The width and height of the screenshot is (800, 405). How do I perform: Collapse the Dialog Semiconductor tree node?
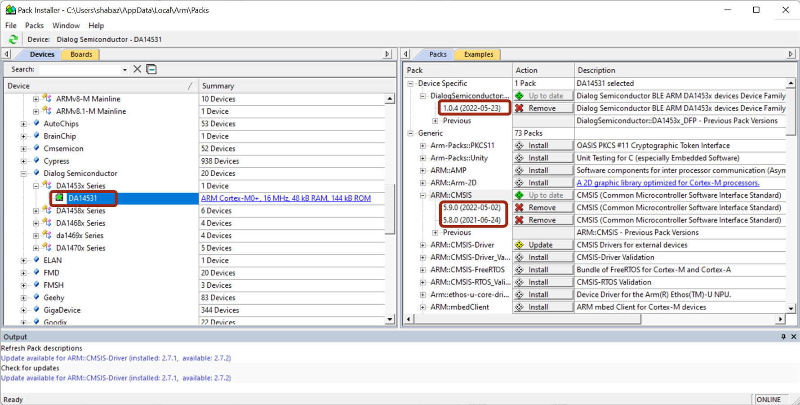23,174
